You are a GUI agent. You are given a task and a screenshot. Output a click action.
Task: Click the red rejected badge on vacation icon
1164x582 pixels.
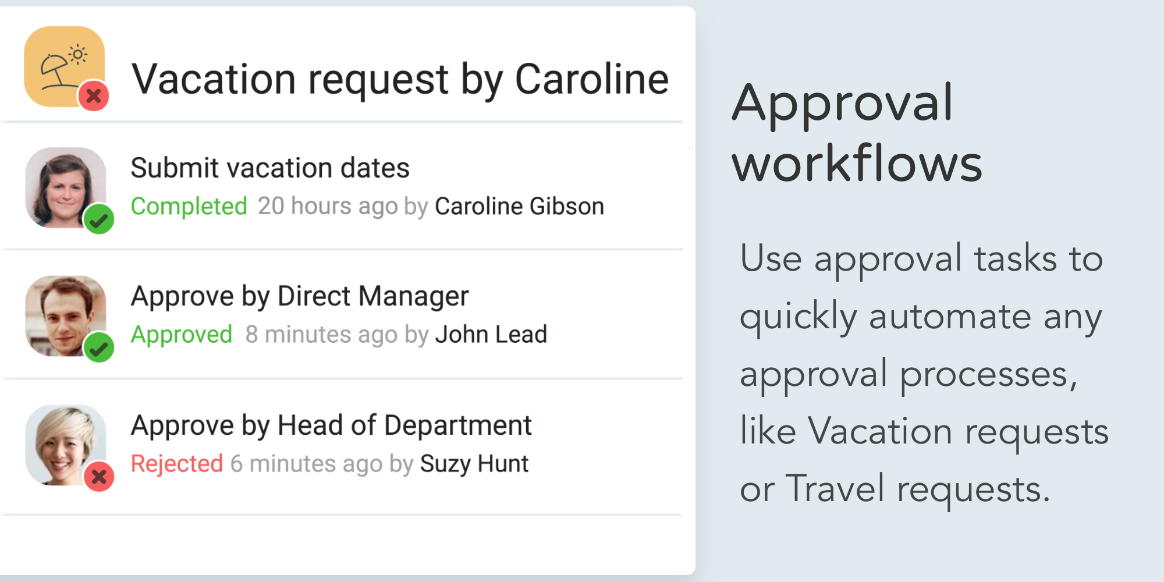94,96
